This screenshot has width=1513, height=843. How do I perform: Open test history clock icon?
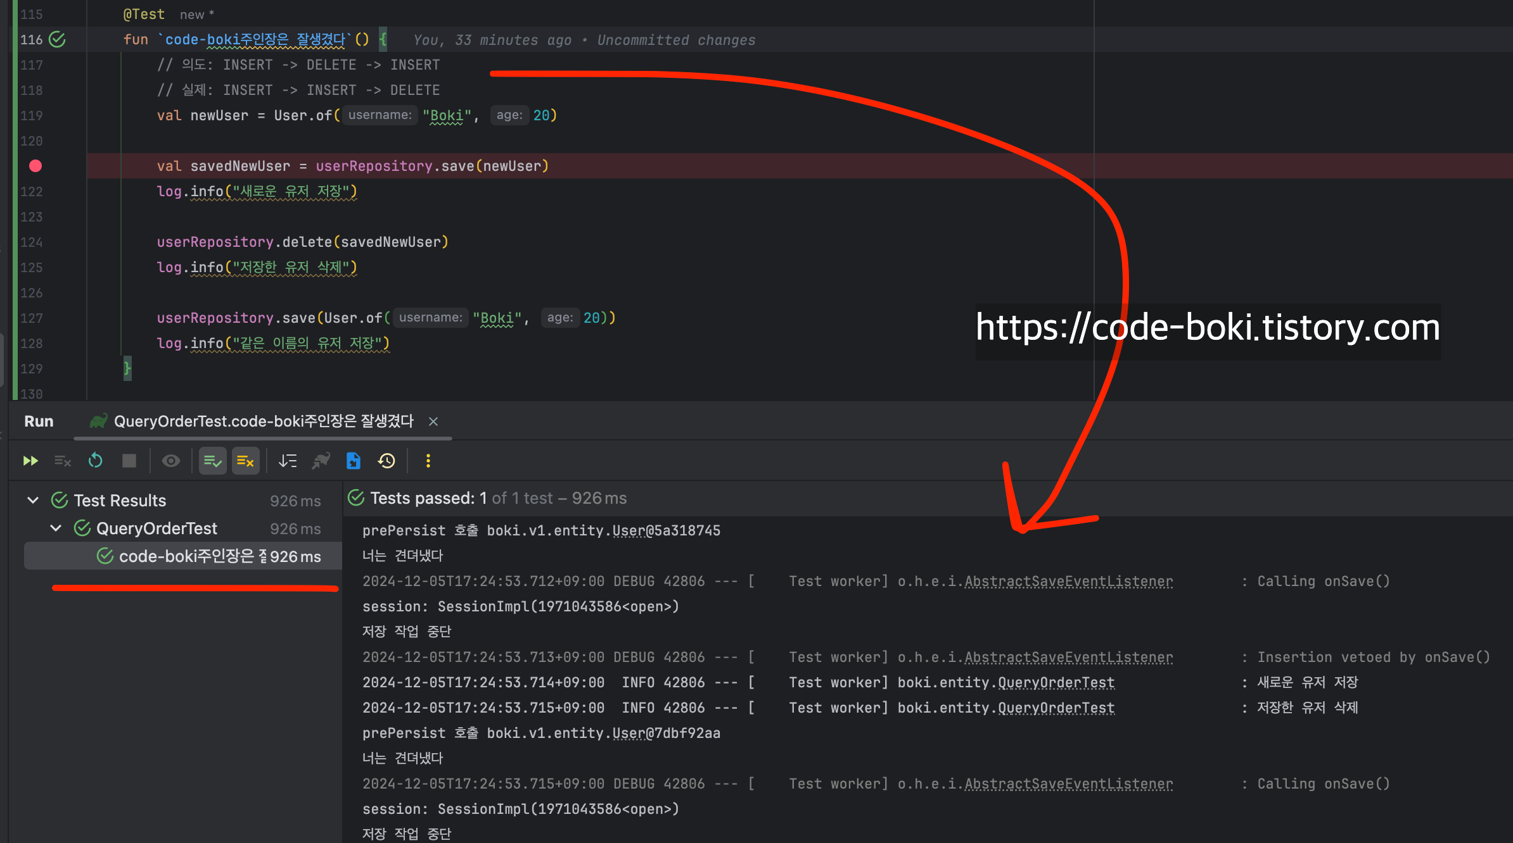[386, 461]
